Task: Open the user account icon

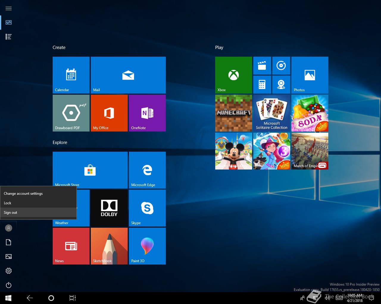Action: [9, 228]
